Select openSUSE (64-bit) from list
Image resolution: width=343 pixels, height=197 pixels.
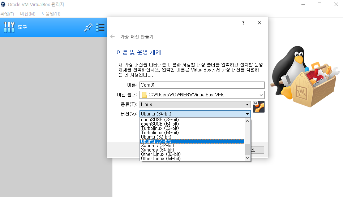pyautogui.click(x=192, y=124)
